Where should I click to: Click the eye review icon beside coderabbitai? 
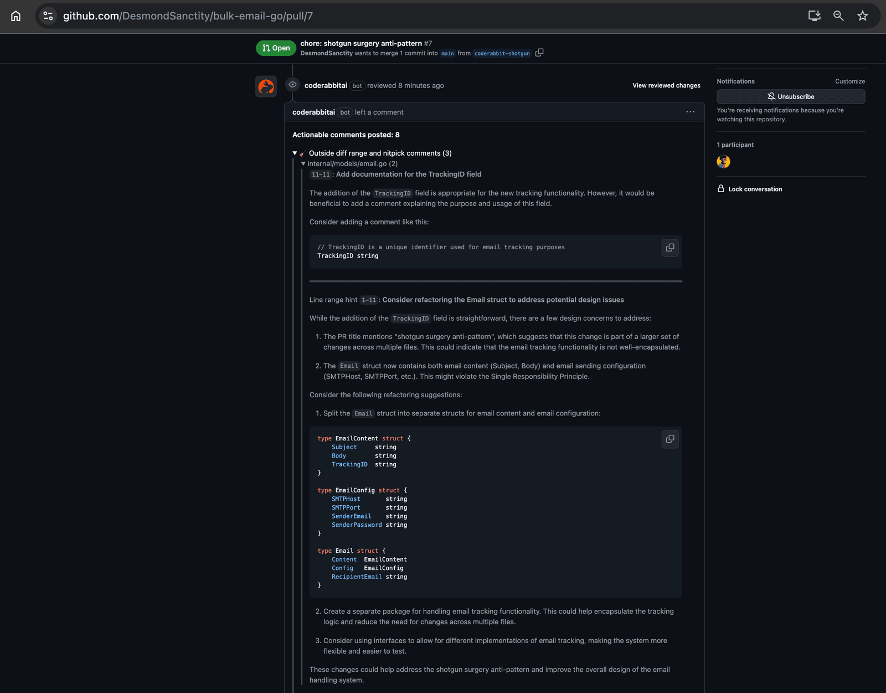click(292, 85)
